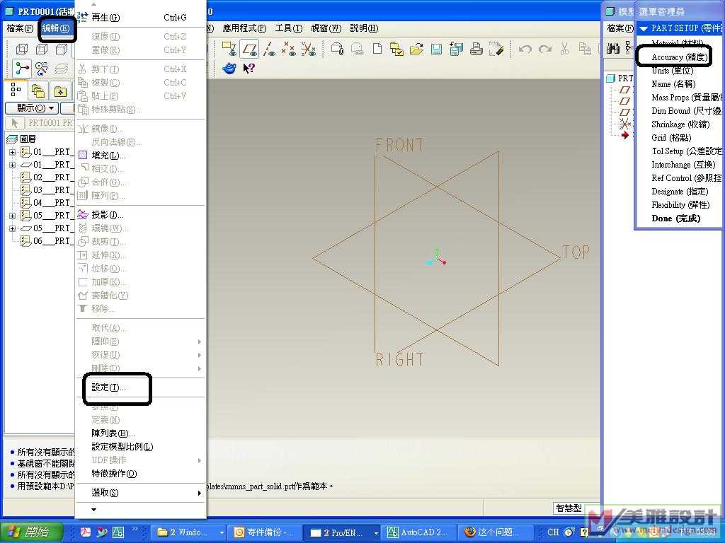Screen dimensions: 725x543
Task: Click the printer icon
Action: [476, 49]
